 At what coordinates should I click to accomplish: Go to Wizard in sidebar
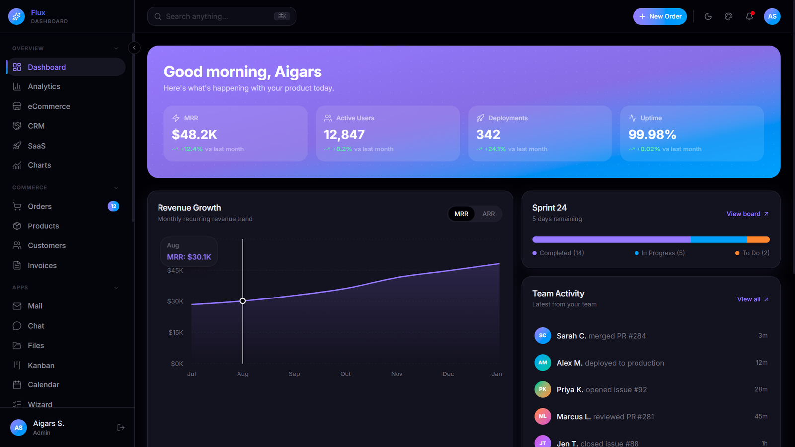click(66, 404)
